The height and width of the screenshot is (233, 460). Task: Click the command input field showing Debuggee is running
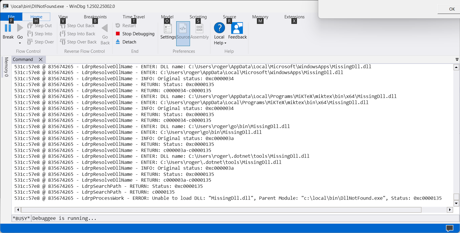[x=245, y=218]
